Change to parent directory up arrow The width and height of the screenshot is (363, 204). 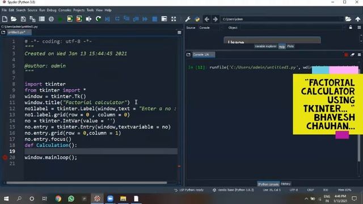358,19
